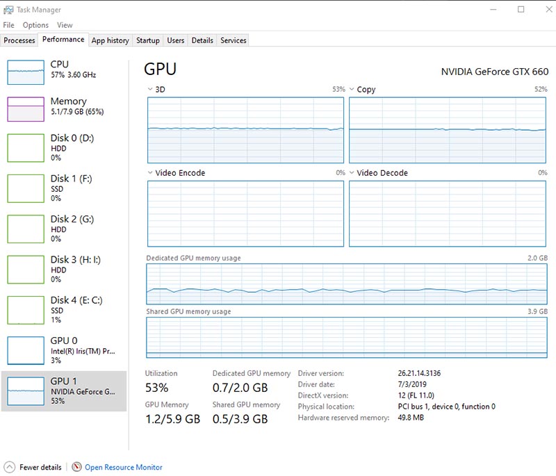Click the Utilization 53% value

tap(157, 388)
